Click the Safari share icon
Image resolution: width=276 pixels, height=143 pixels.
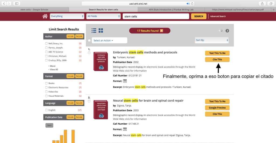[x=262, y=4]
